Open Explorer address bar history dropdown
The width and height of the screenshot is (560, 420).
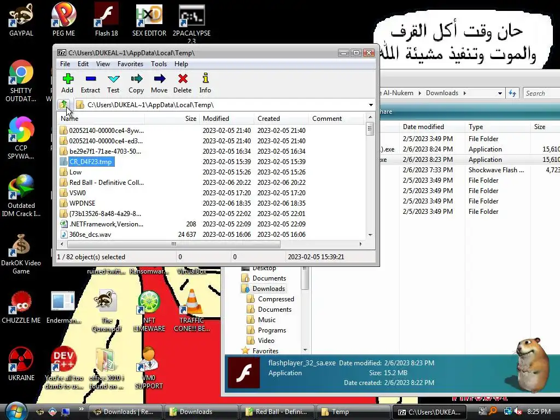500,93
